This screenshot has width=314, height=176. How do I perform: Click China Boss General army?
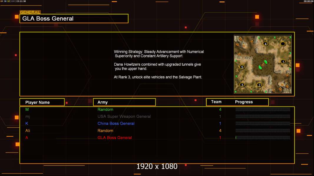[x=116, y=123]
